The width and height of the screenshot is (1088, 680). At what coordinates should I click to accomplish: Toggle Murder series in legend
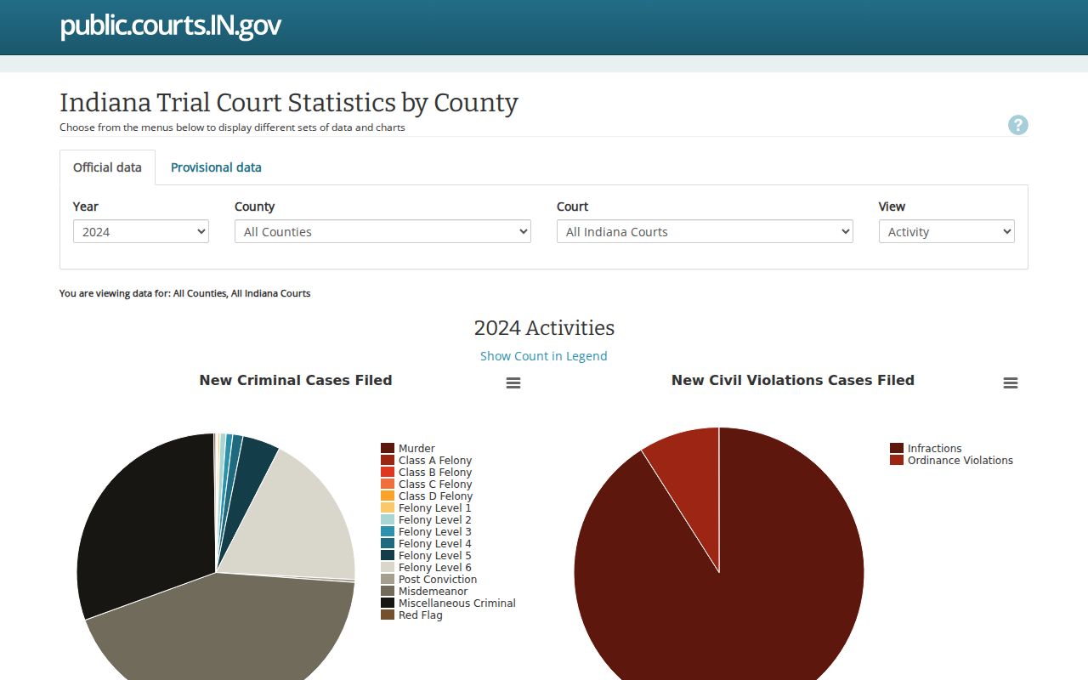click(408, 448)
